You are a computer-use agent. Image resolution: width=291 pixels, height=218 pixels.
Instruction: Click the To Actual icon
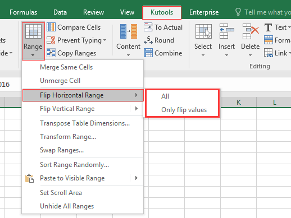click(x=148, y=27)
